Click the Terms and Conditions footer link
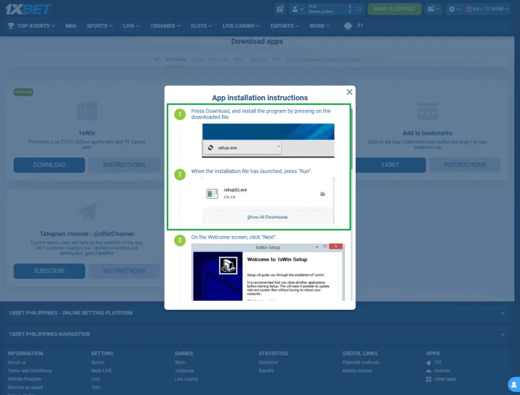 pyautogui.click(x=30, y=371)
